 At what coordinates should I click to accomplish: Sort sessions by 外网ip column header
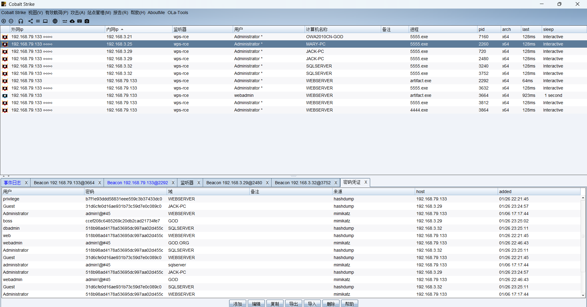tap(58, 29)
